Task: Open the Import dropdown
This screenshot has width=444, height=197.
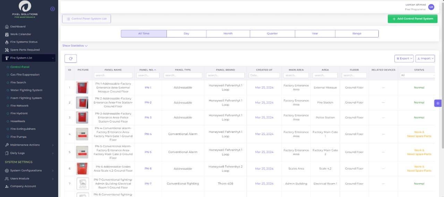Action: [425, 59]
